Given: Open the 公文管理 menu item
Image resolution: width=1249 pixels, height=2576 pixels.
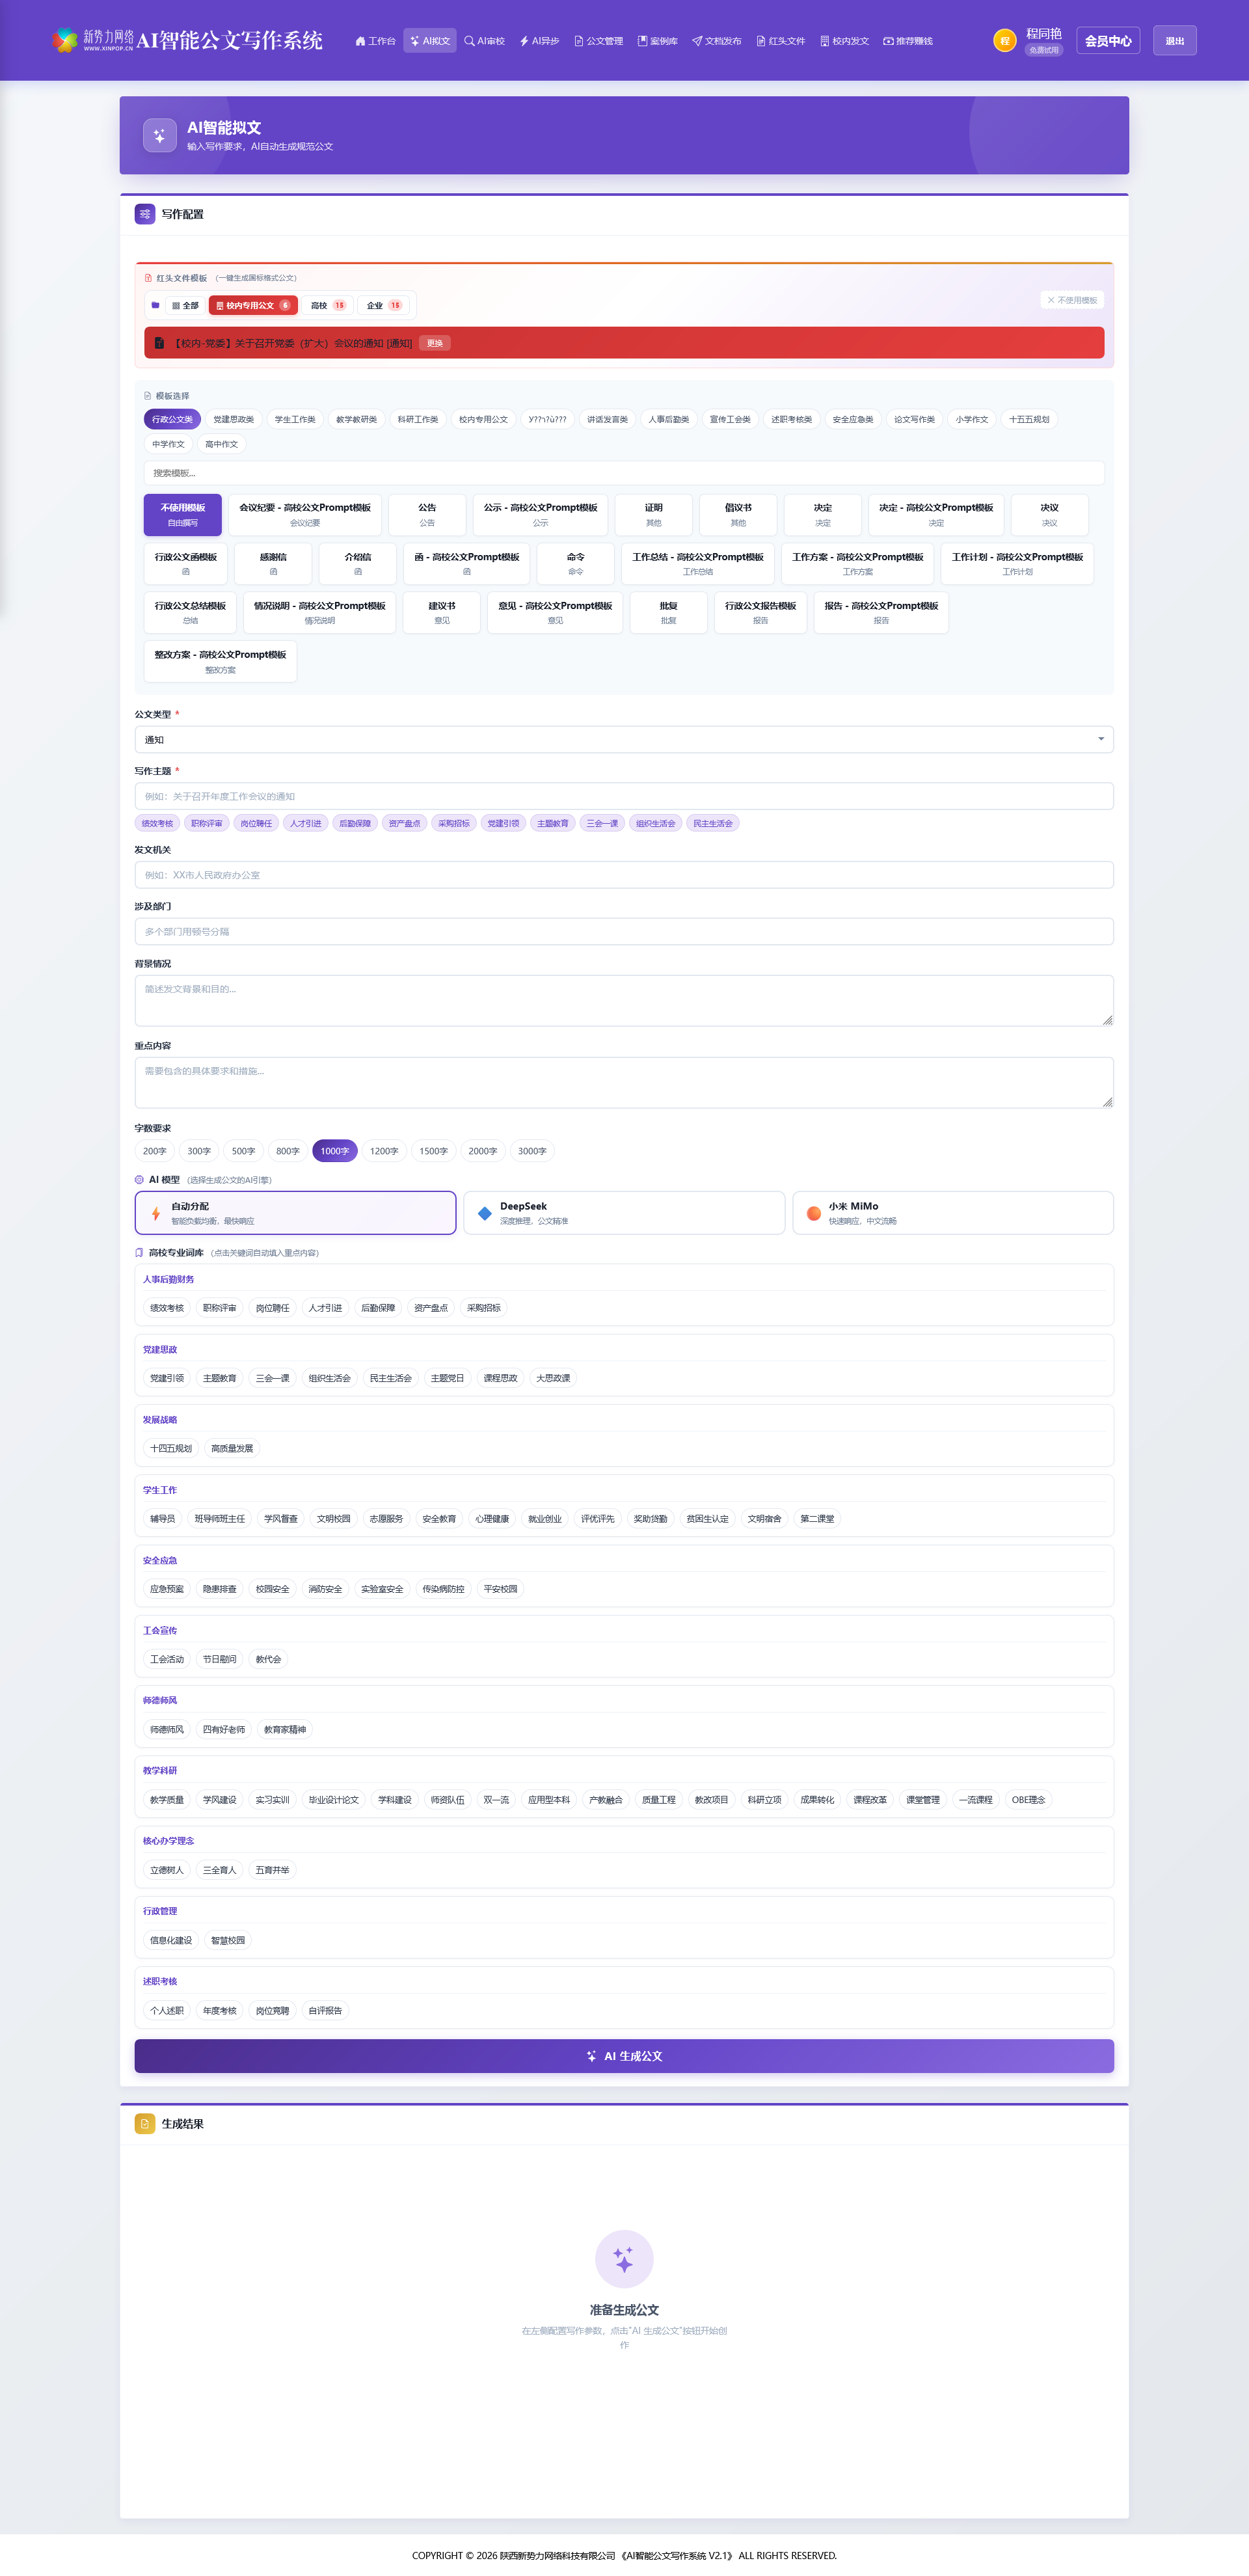Looking at the screenshot, I should point(599,41).
